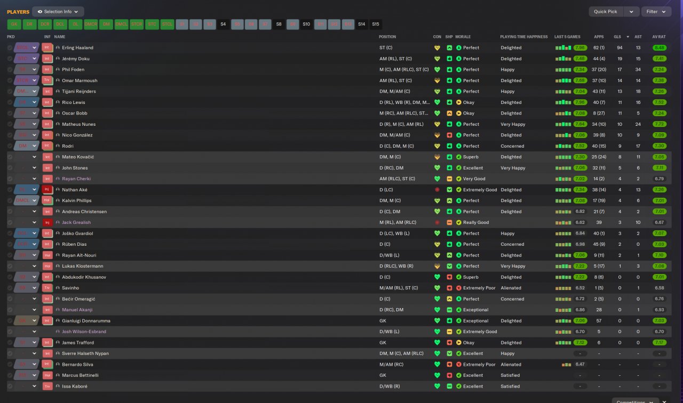
Task: Select the DMCR position slot
Action: pos(91,24)
